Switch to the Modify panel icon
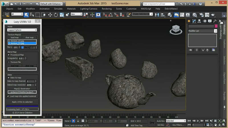This screenshot has height=128, width=228. point(194,21)
